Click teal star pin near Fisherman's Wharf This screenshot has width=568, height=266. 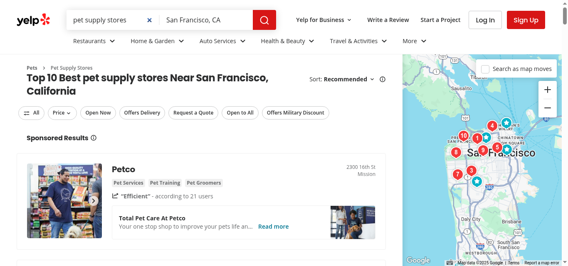[x=506, y=123]
